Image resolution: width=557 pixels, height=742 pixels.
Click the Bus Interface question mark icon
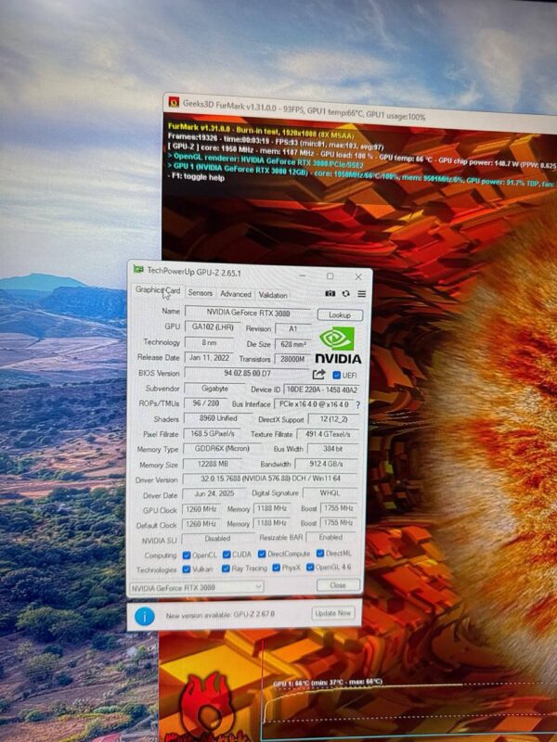[358, 405]
